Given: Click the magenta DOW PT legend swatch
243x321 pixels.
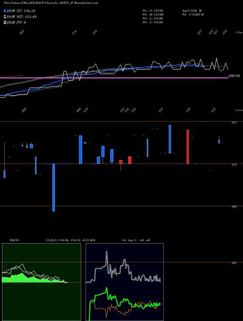Looking at the screenshot, I should point(5,22).
